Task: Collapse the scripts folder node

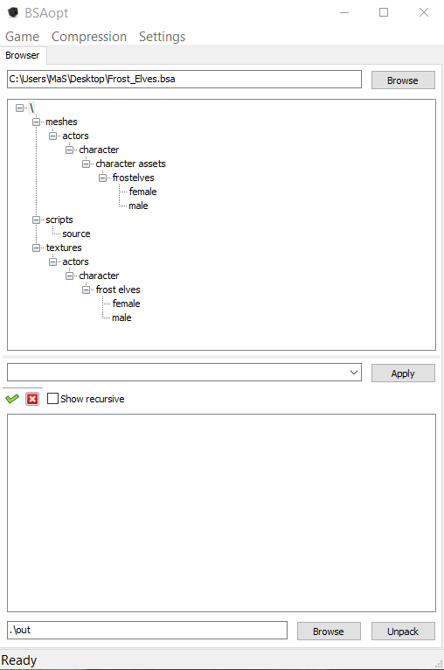Action: pos(37,220)
